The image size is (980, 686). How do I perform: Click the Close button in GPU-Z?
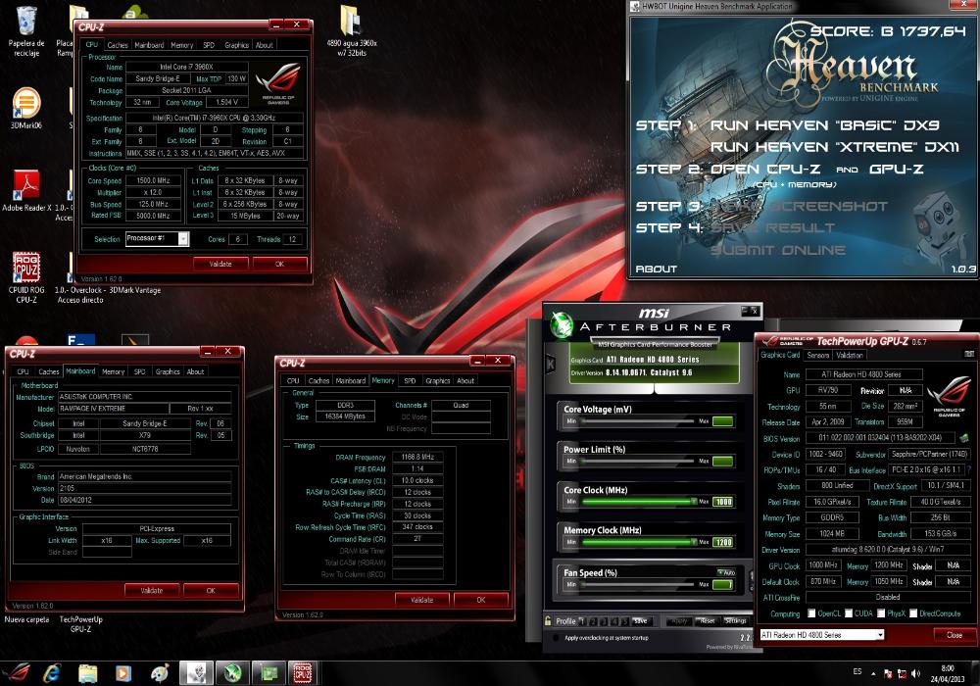954,635
